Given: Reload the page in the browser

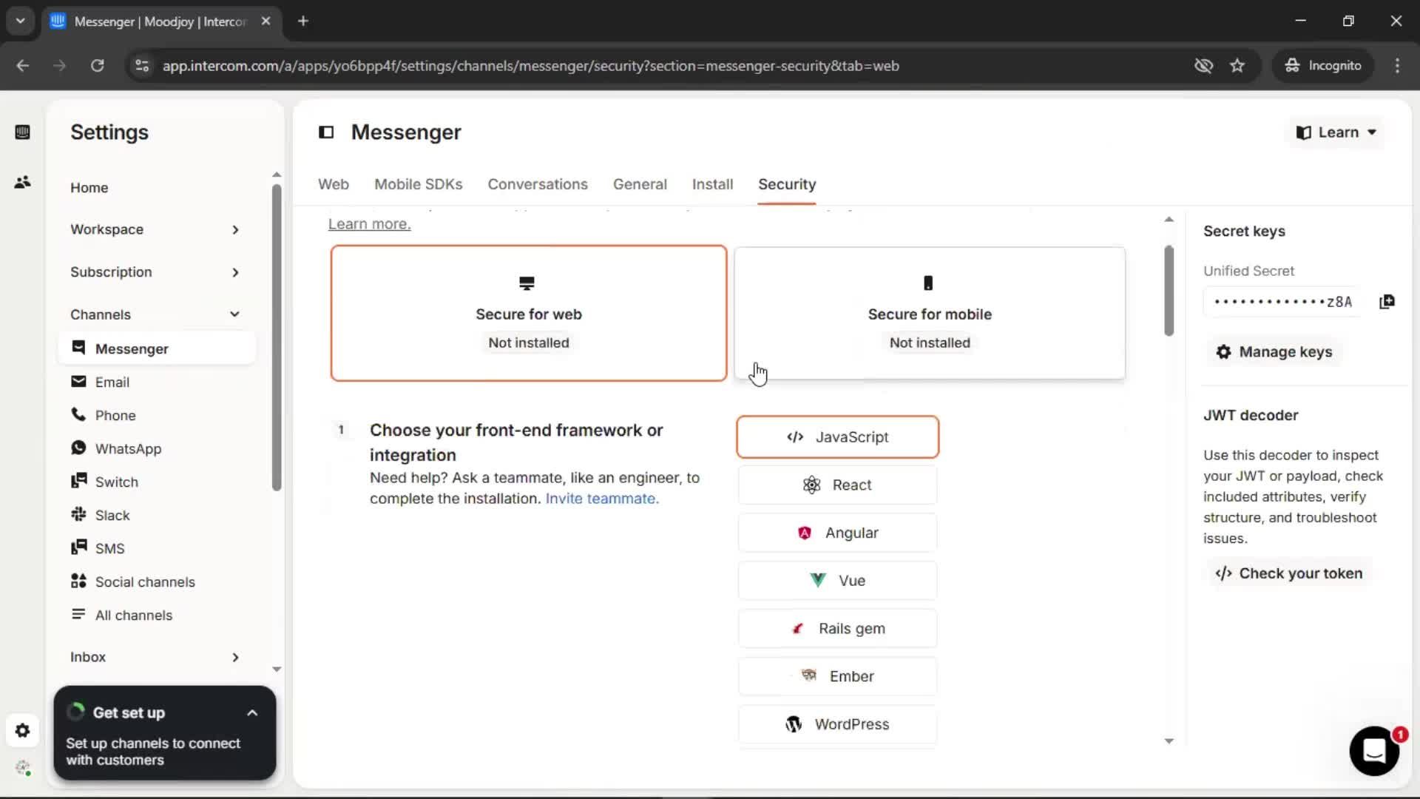Looking at the screenshot, I should 98,66.
